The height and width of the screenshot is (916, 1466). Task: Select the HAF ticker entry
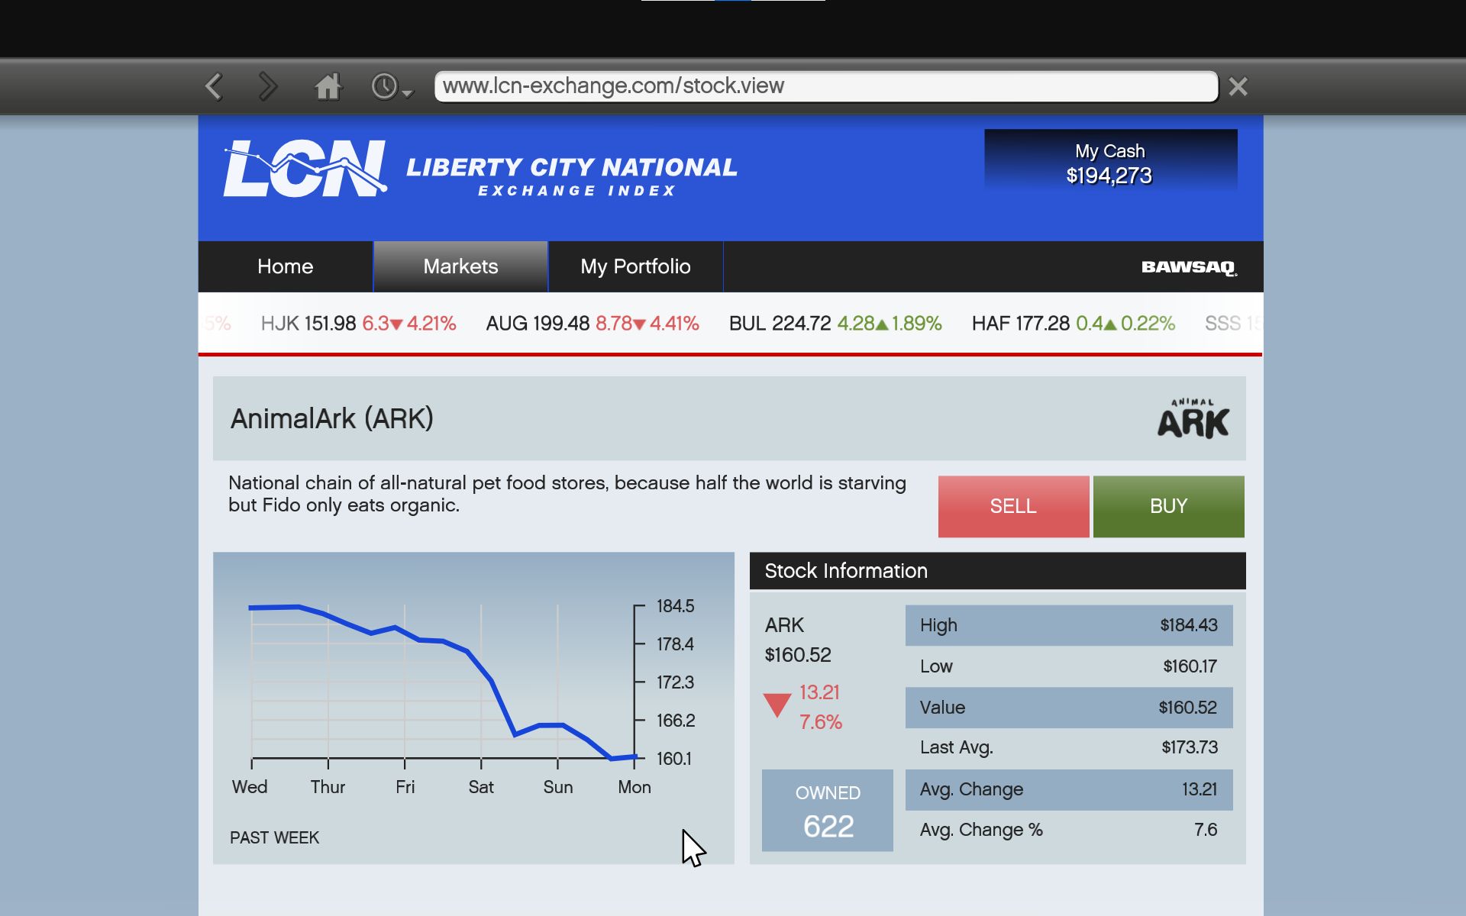click(1074, 324)
